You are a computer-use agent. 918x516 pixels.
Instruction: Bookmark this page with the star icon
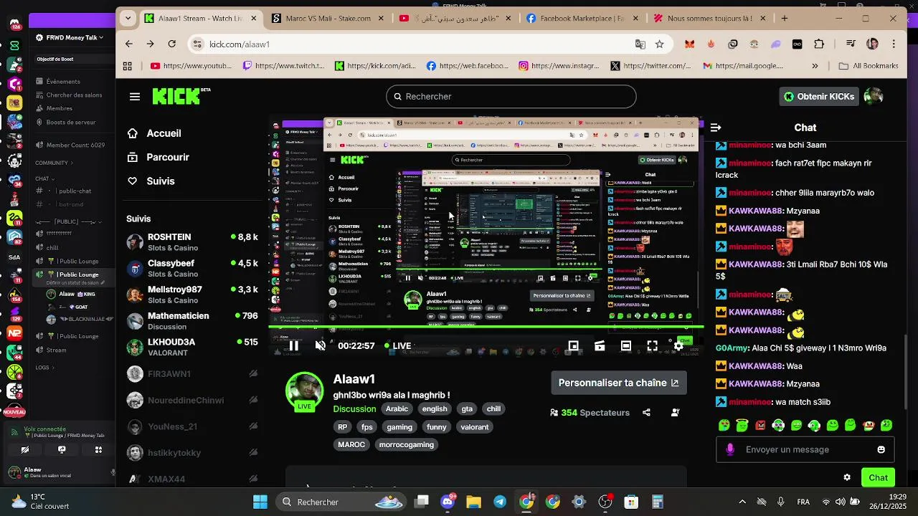coord(659,44)
